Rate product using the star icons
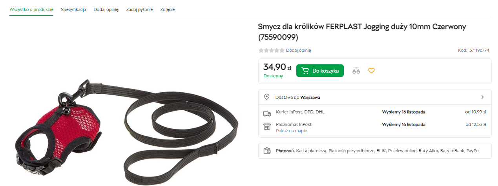Screen dimensions: 498x186 click(271, 50)
